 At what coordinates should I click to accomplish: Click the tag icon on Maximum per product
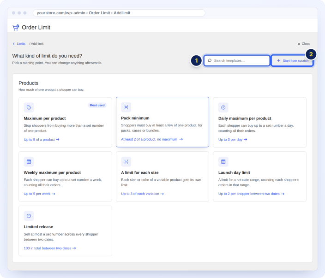tap(29, 107)
